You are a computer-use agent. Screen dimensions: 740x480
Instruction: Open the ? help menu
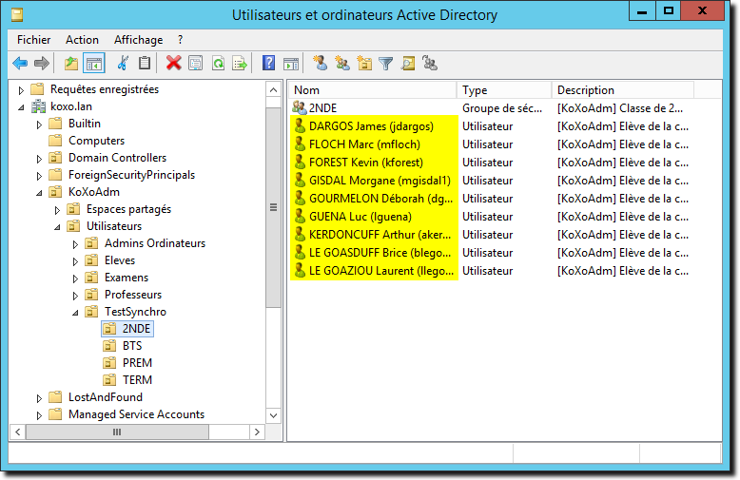(181, 40)
